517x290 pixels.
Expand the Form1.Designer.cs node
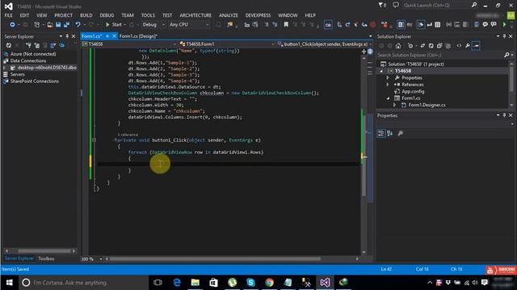pos(395,105)
